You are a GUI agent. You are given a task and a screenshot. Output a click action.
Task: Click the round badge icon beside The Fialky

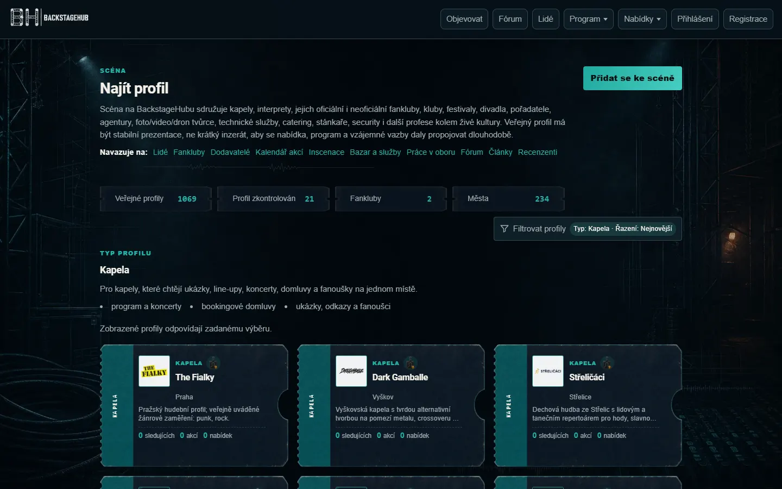coord(213,363)
